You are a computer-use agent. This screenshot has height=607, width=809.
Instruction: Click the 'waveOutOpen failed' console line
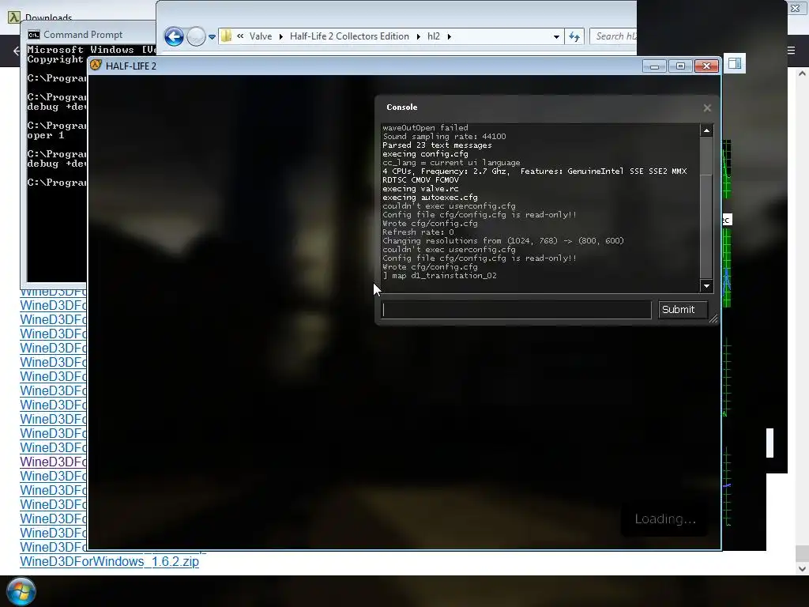coord(425,128)
